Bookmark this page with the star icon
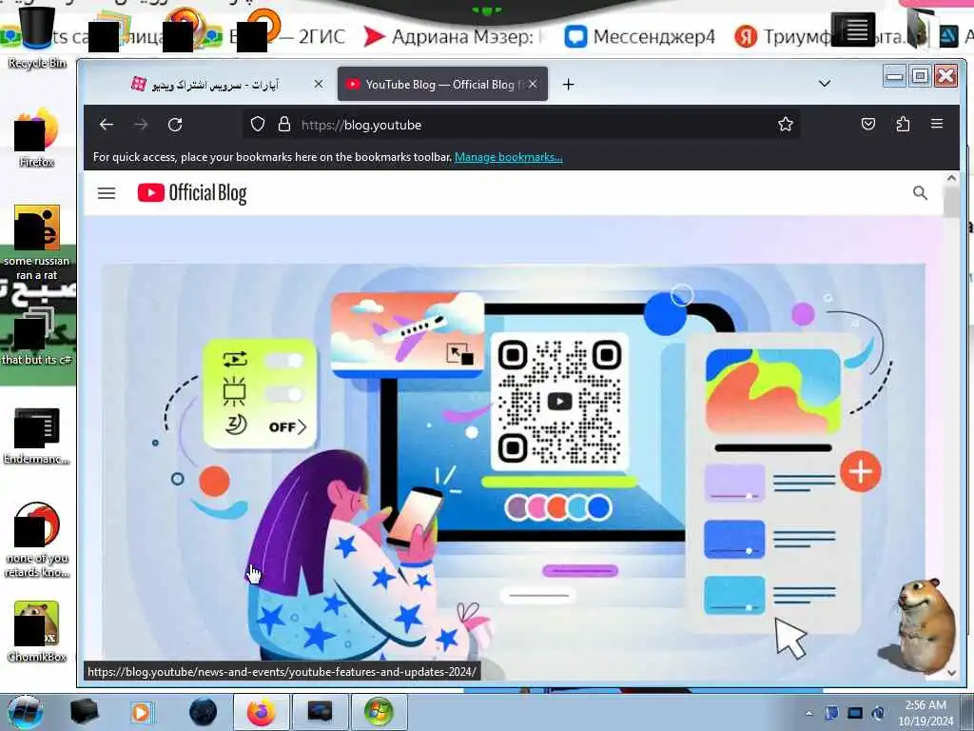Image resolution: width=974 pixels, height=731 pixels. click(785, 125)
